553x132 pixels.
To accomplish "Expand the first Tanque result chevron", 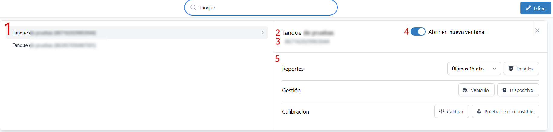I will point(262,32).
